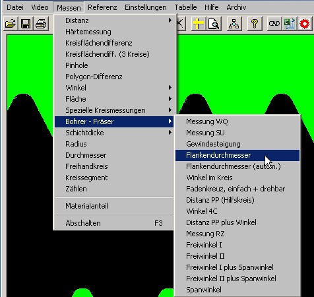Click the network hierarchy diagram icon
Screen dimensions: 314x297
pos(234,24)
